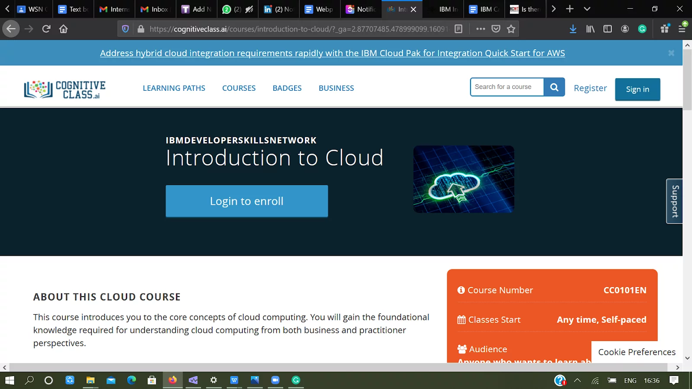Switch to the 'Is ther' tab
This screenshot has height=389, width=692.
[x=525, y=9]
